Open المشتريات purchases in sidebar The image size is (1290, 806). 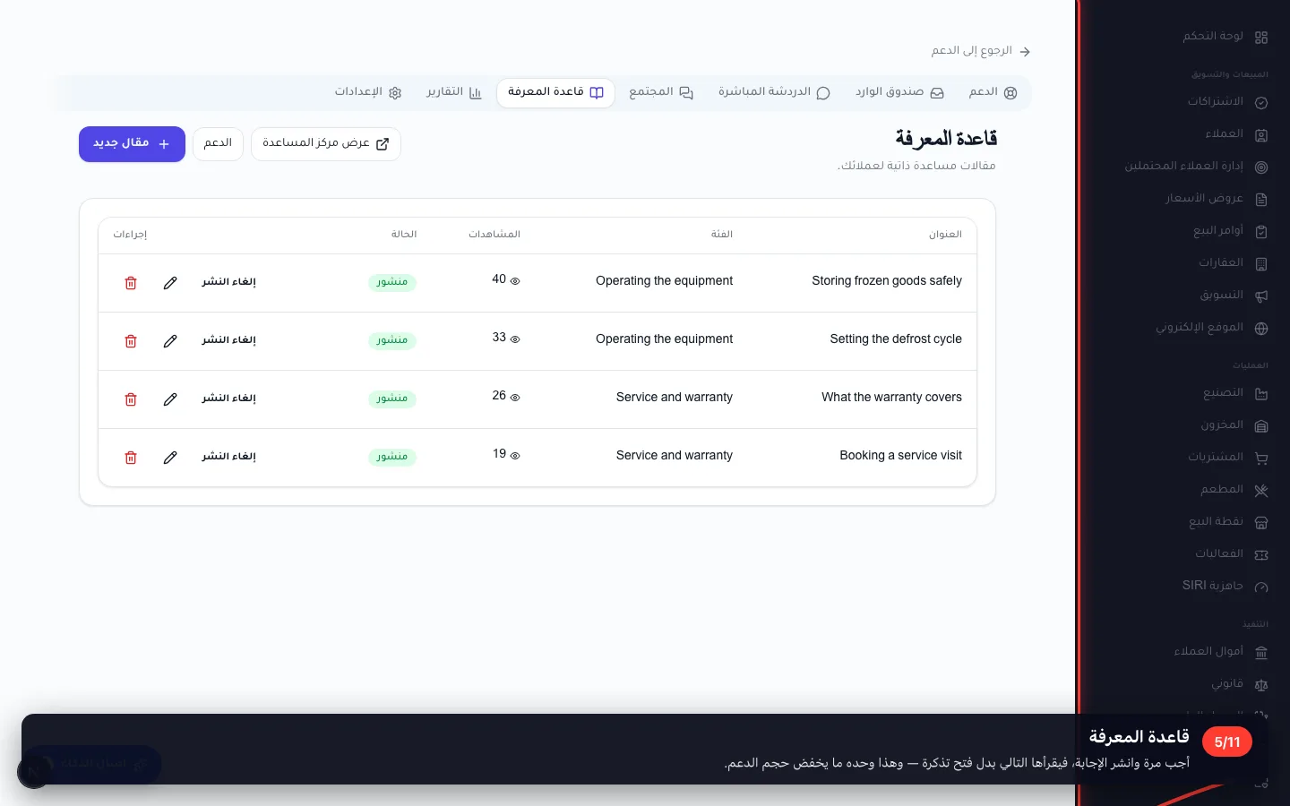click(1227, 458)
